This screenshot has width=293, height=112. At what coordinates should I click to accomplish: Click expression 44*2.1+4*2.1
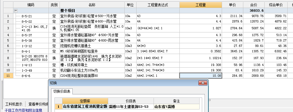(x=147, y=76)
